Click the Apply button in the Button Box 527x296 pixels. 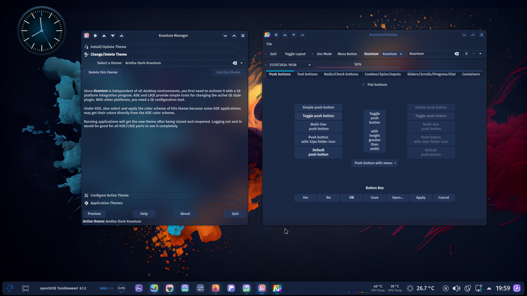click(x=421, y=198)
